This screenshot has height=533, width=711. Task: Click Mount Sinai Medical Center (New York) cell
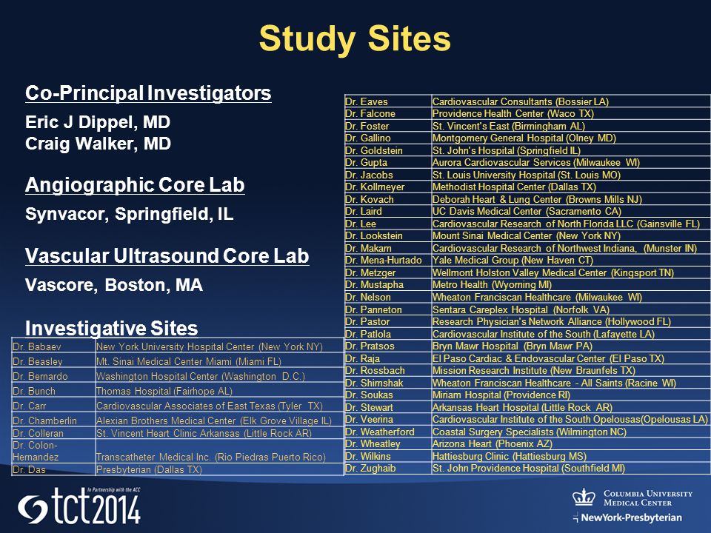(571, 236)
